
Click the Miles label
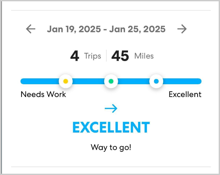click(x=144, y=56)
